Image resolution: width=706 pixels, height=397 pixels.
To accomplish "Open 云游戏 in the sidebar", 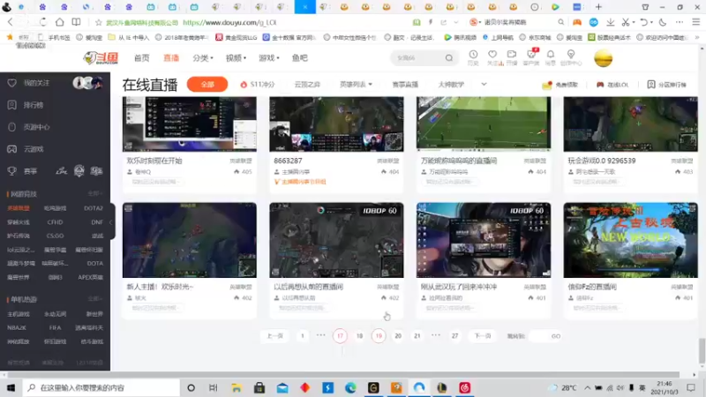I will click(x=34, y=149).
